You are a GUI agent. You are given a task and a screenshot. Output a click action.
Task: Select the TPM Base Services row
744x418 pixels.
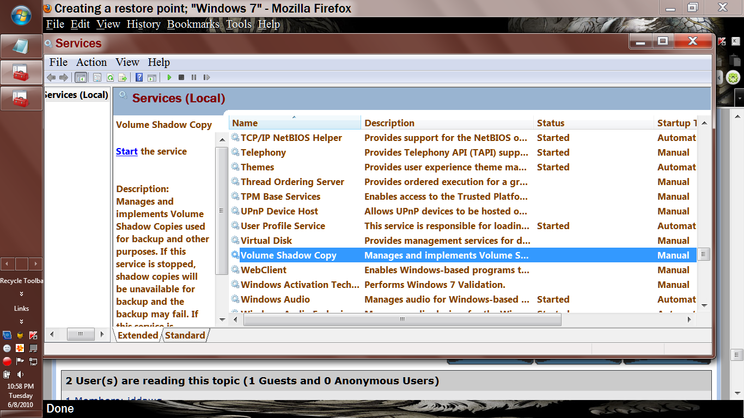(463, 196)
